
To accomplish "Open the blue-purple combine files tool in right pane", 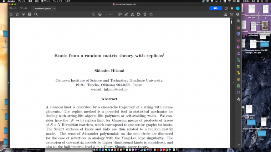I will pos(238,34).
